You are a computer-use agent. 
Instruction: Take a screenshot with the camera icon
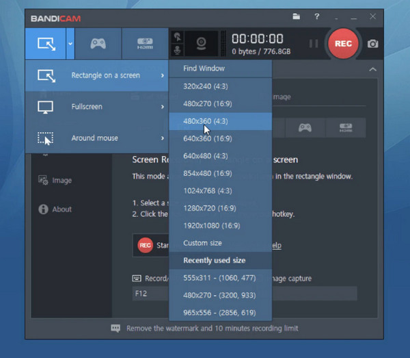click(372, 44)
